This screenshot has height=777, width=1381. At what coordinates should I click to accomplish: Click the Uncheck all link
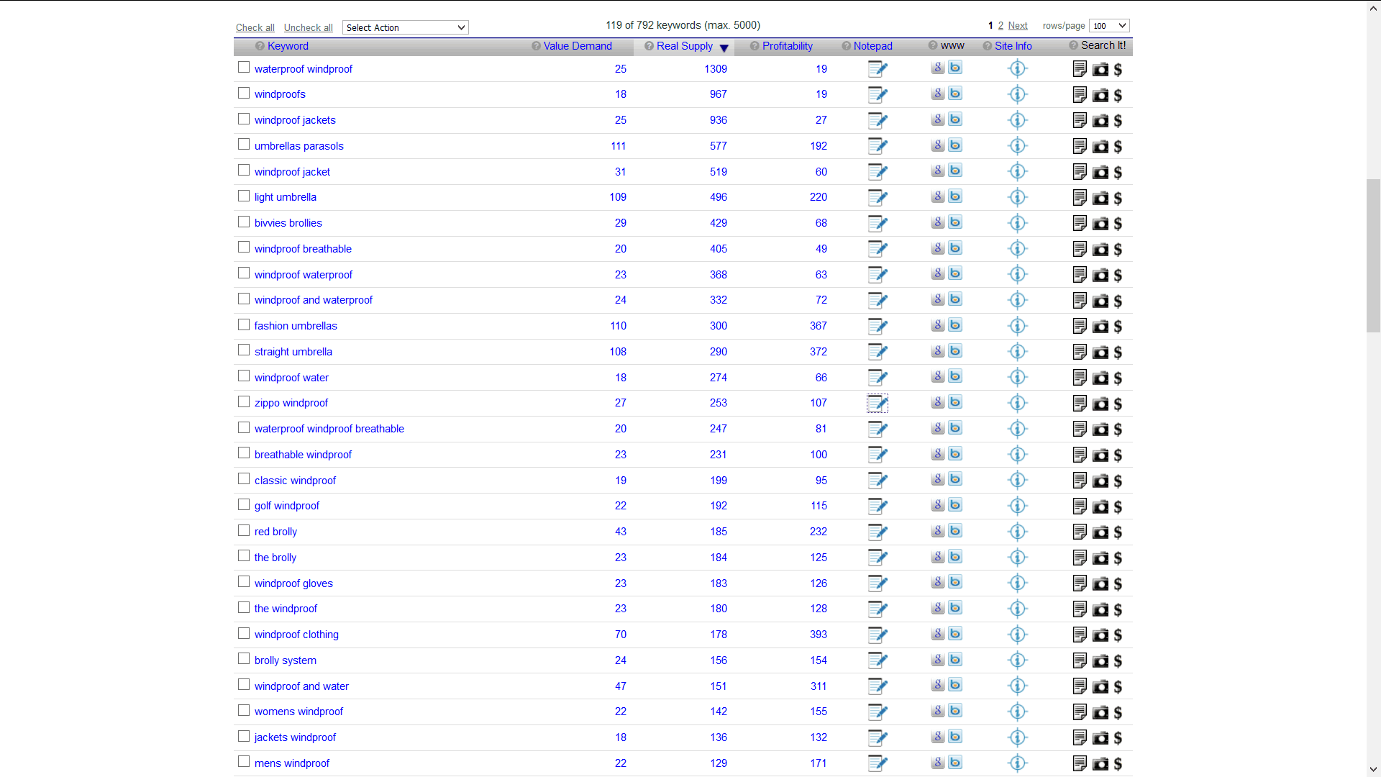coord(309,27)
